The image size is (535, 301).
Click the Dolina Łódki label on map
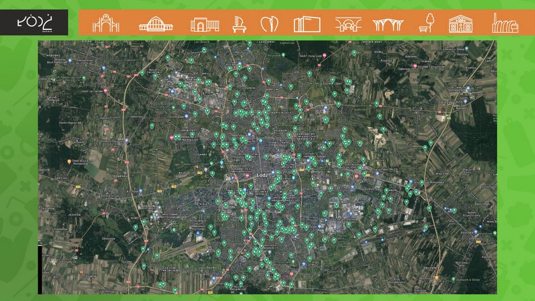coord(331,83)
